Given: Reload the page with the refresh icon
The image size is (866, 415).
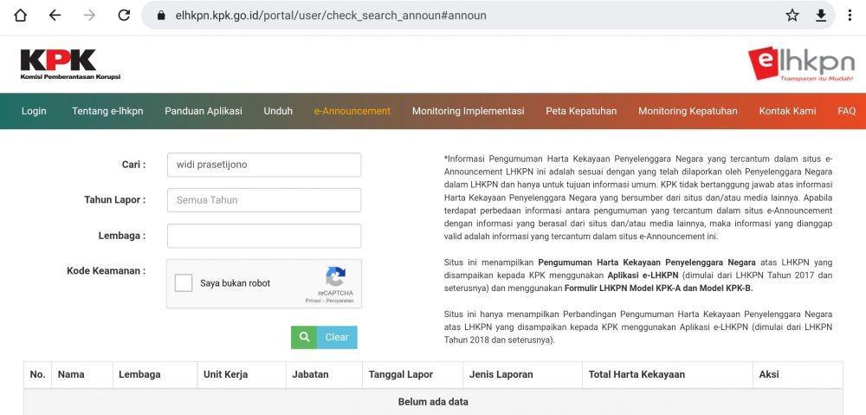Looking at the screenshot, I should point(124,15).
